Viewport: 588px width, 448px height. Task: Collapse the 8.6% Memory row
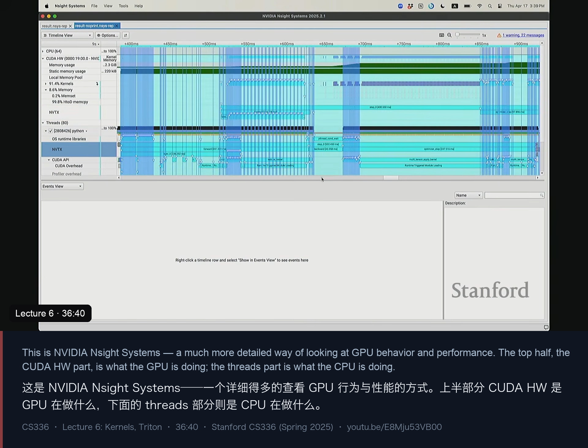pyautogui.click(x=46, y=90)
